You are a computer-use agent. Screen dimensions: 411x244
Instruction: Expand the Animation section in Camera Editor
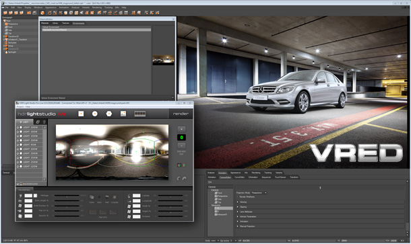coord(238,222)
